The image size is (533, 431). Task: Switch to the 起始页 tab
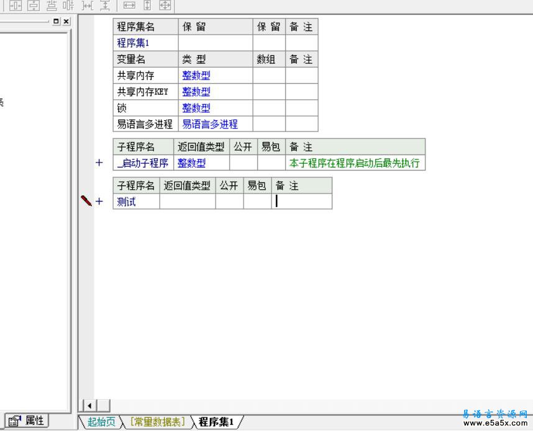[x=101, y=422]
